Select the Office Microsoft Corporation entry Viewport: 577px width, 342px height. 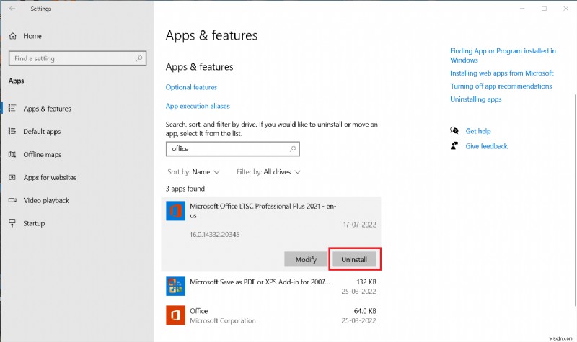271,315
